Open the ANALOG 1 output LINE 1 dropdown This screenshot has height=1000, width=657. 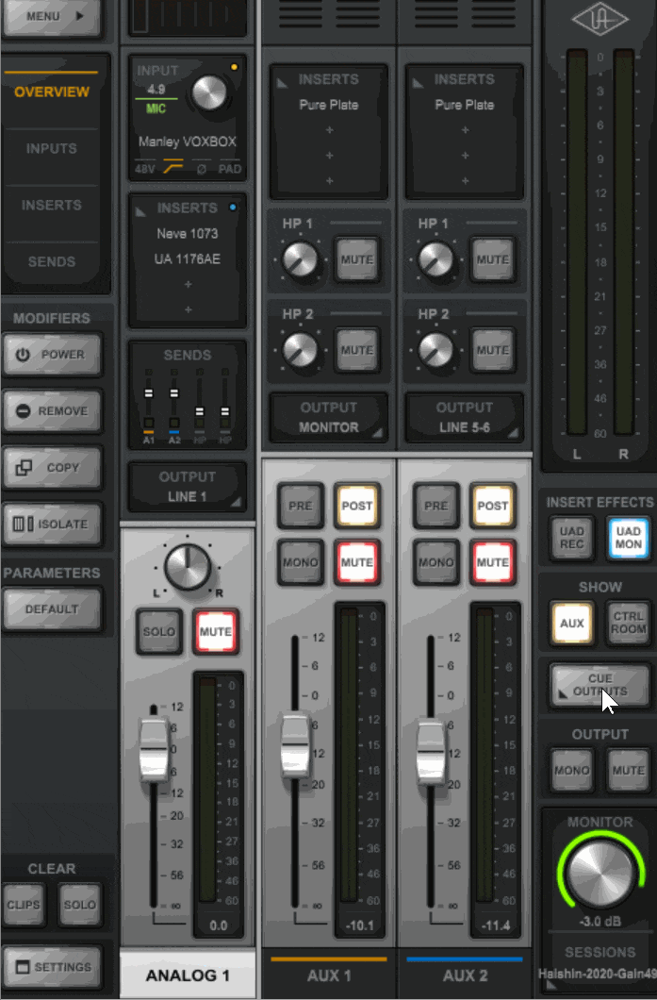(187, 487)
